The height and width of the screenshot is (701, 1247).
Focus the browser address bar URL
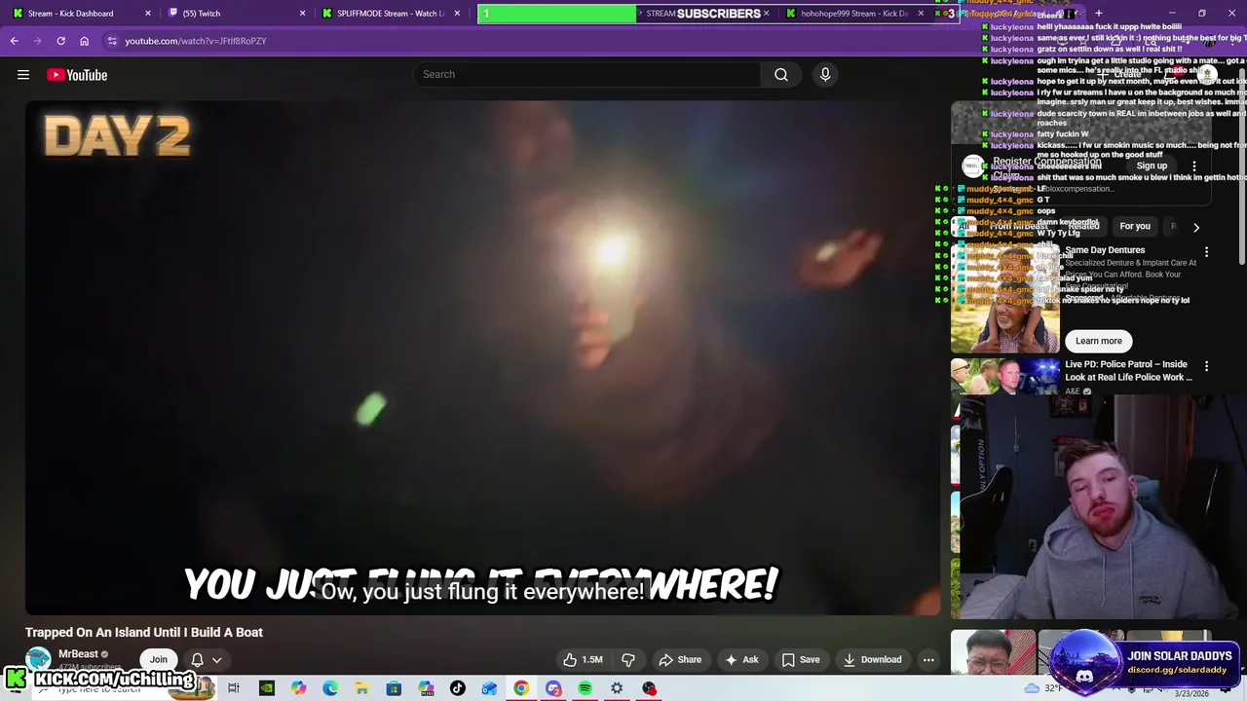pos(196,41)
